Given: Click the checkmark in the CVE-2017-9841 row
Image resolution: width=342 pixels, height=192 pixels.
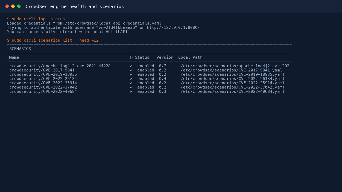Looking at the screenshot, I should tap(131, 70).
